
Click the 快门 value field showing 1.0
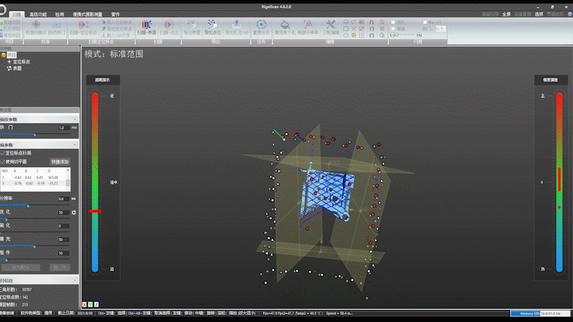point(64,128)
